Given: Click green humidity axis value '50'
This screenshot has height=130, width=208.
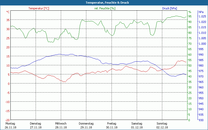Looking at the screenshot, I should pyautogui.click(x=190, y=66).
